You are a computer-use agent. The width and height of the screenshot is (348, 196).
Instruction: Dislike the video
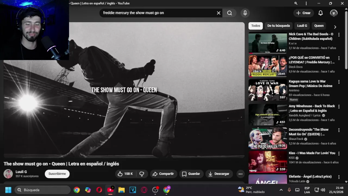coord(142,174)
